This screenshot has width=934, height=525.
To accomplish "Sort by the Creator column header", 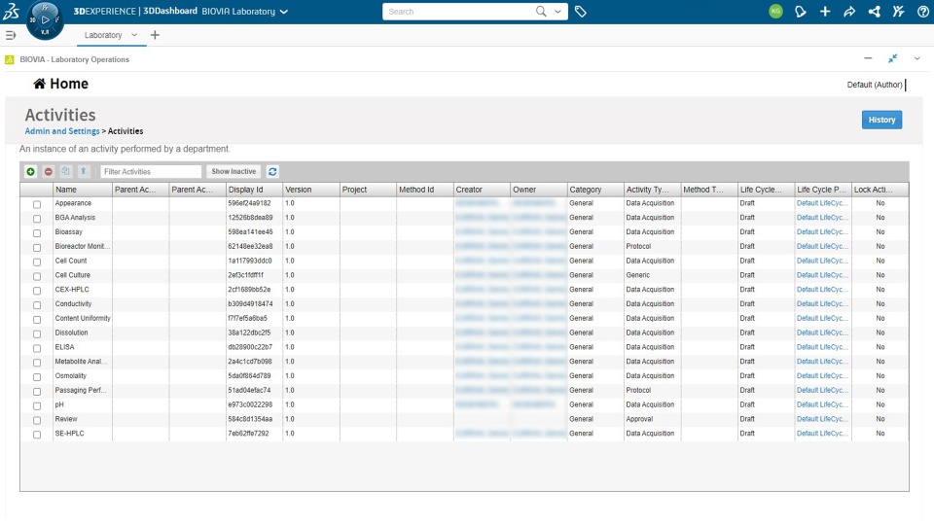I will (x=482, y=190).
